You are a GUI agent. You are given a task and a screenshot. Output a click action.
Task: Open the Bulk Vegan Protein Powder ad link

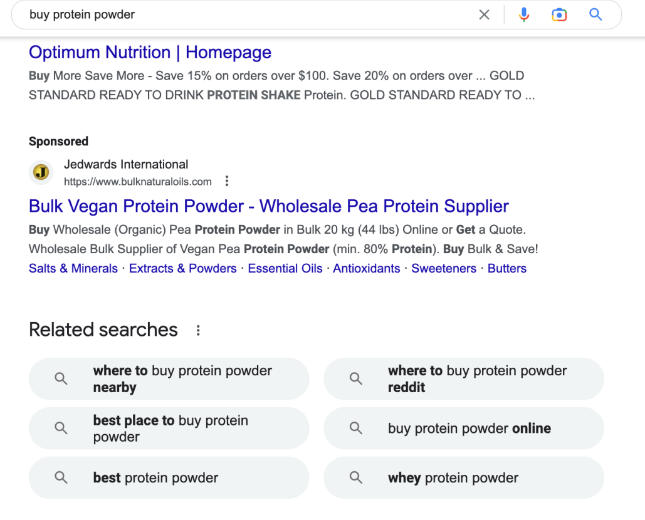269,206
